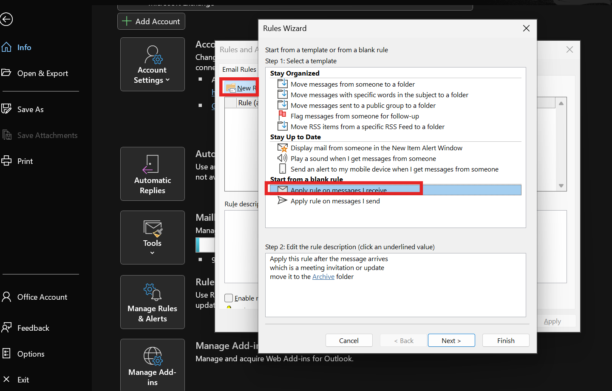The height and width of the screenshot is (391, 612).
Task: Click the scroll-up arrow in rules list
Action: tap(561, 103)
